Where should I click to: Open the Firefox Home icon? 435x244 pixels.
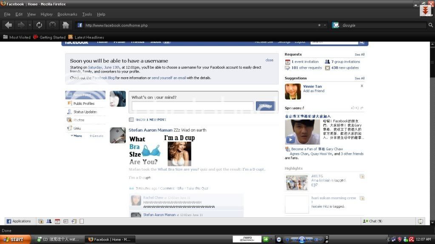coord(66,25)
